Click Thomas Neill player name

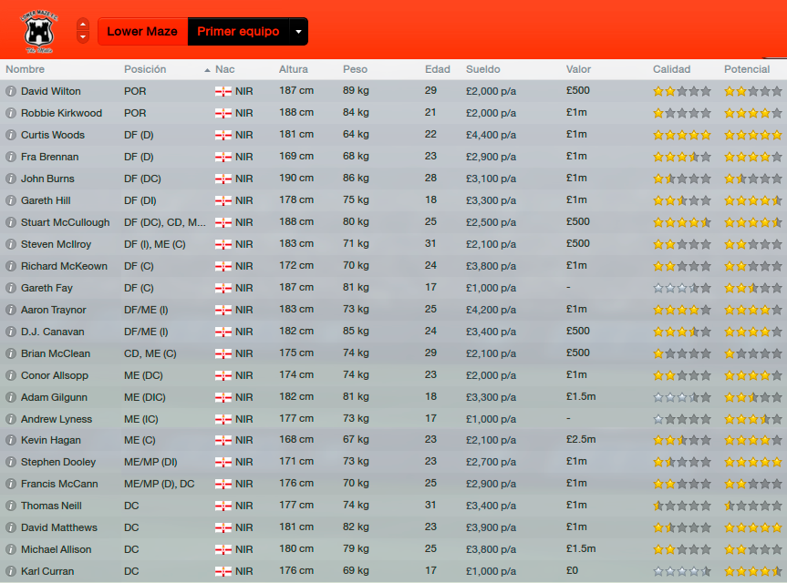pos(51,506)
